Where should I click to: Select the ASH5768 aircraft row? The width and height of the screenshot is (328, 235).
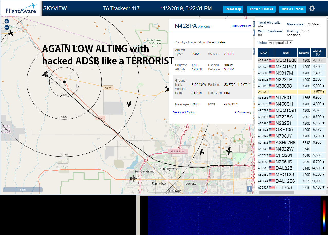coord(292,143)
